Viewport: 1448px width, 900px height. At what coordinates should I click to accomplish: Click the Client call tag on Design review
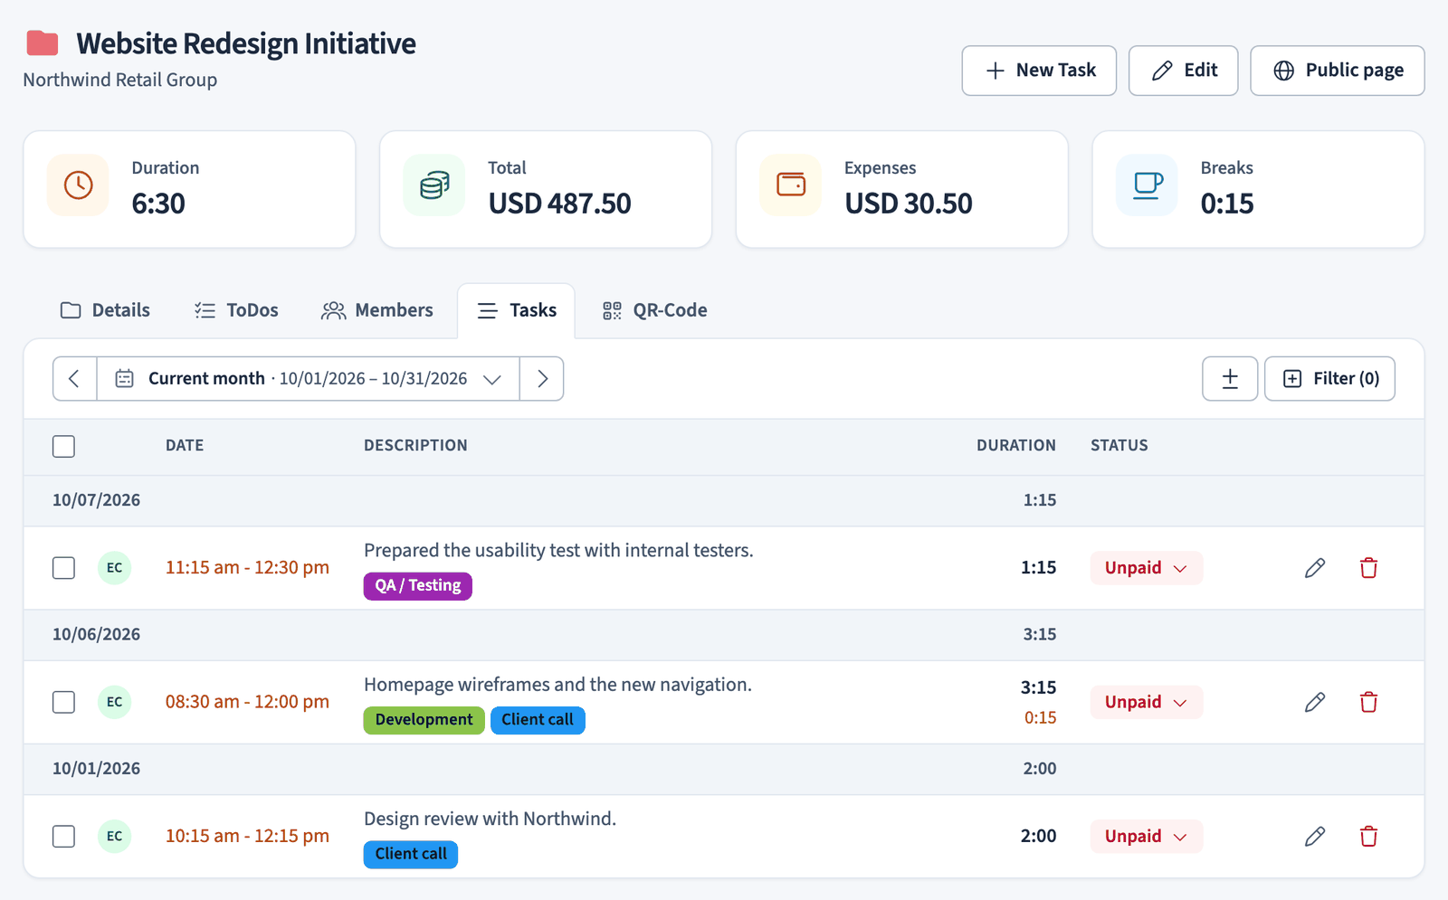tap(411, 854)
